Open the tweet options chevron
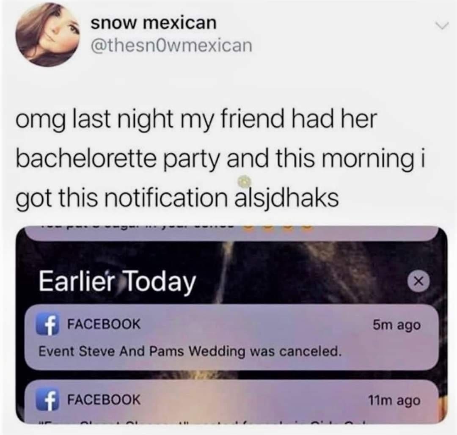Screen dimensions: 457x435 443,27
